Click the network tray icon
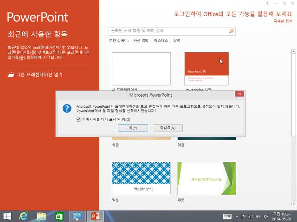297x222 pixels. coord(251,216)
